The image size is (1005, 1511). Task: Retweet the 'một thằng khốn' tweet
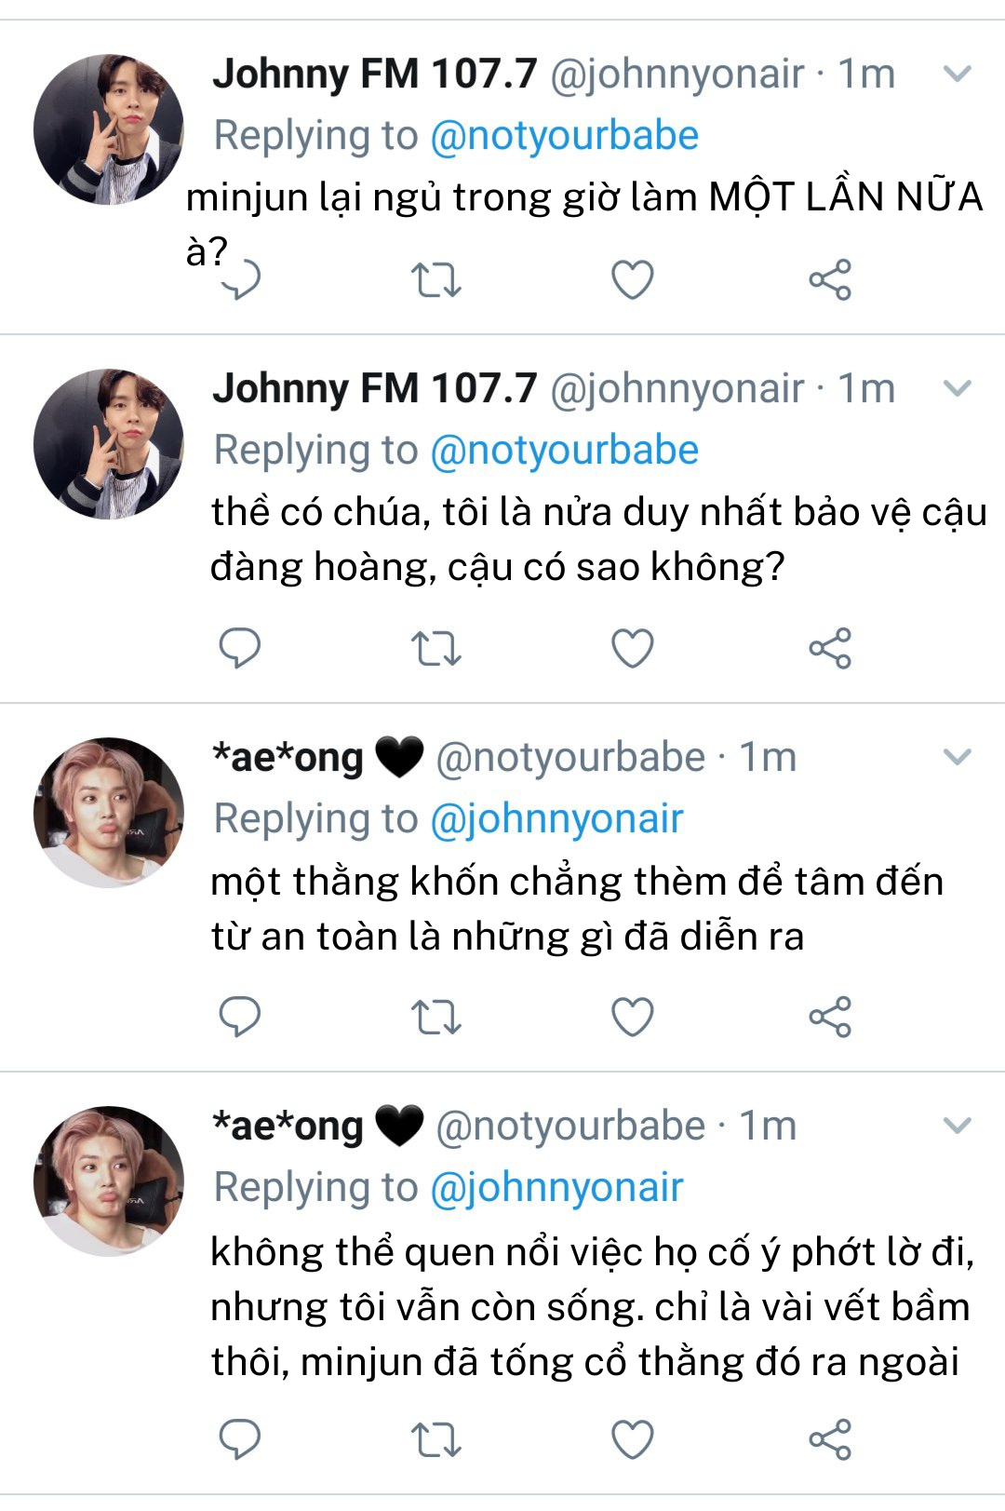436,1017
